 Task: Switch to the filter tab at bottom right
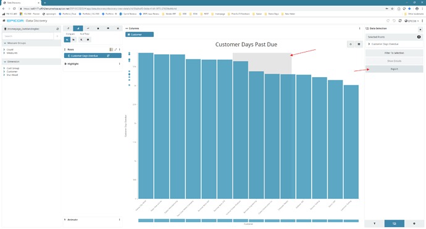coord(374,223)
